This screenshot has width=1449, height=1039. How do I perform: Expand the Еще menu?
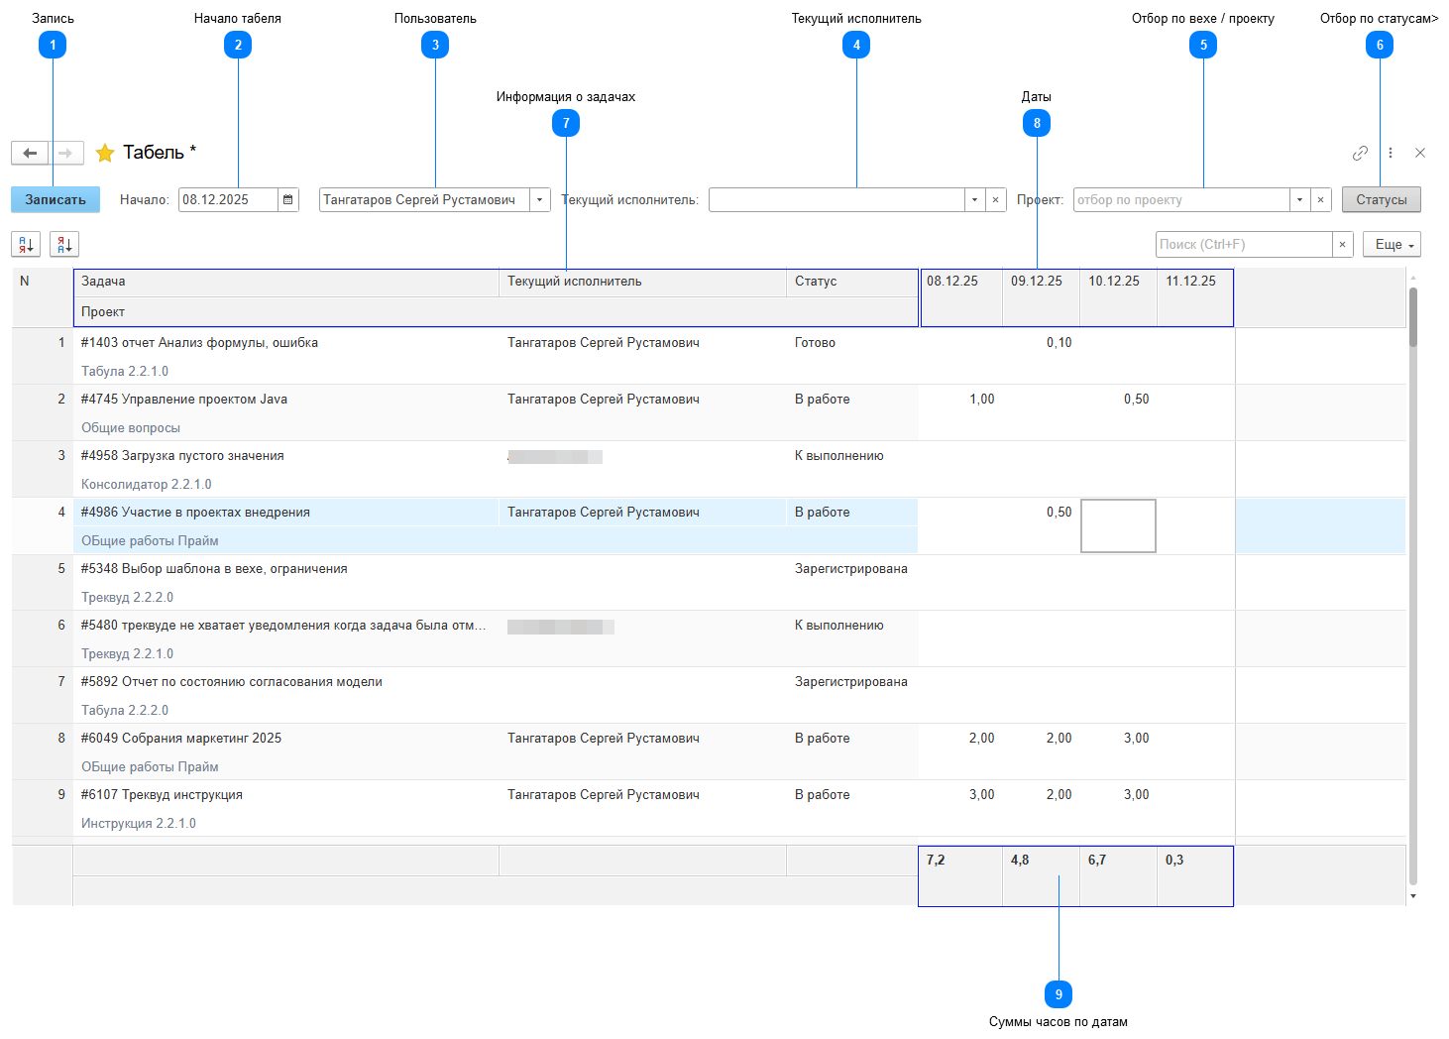(1392, 244)
